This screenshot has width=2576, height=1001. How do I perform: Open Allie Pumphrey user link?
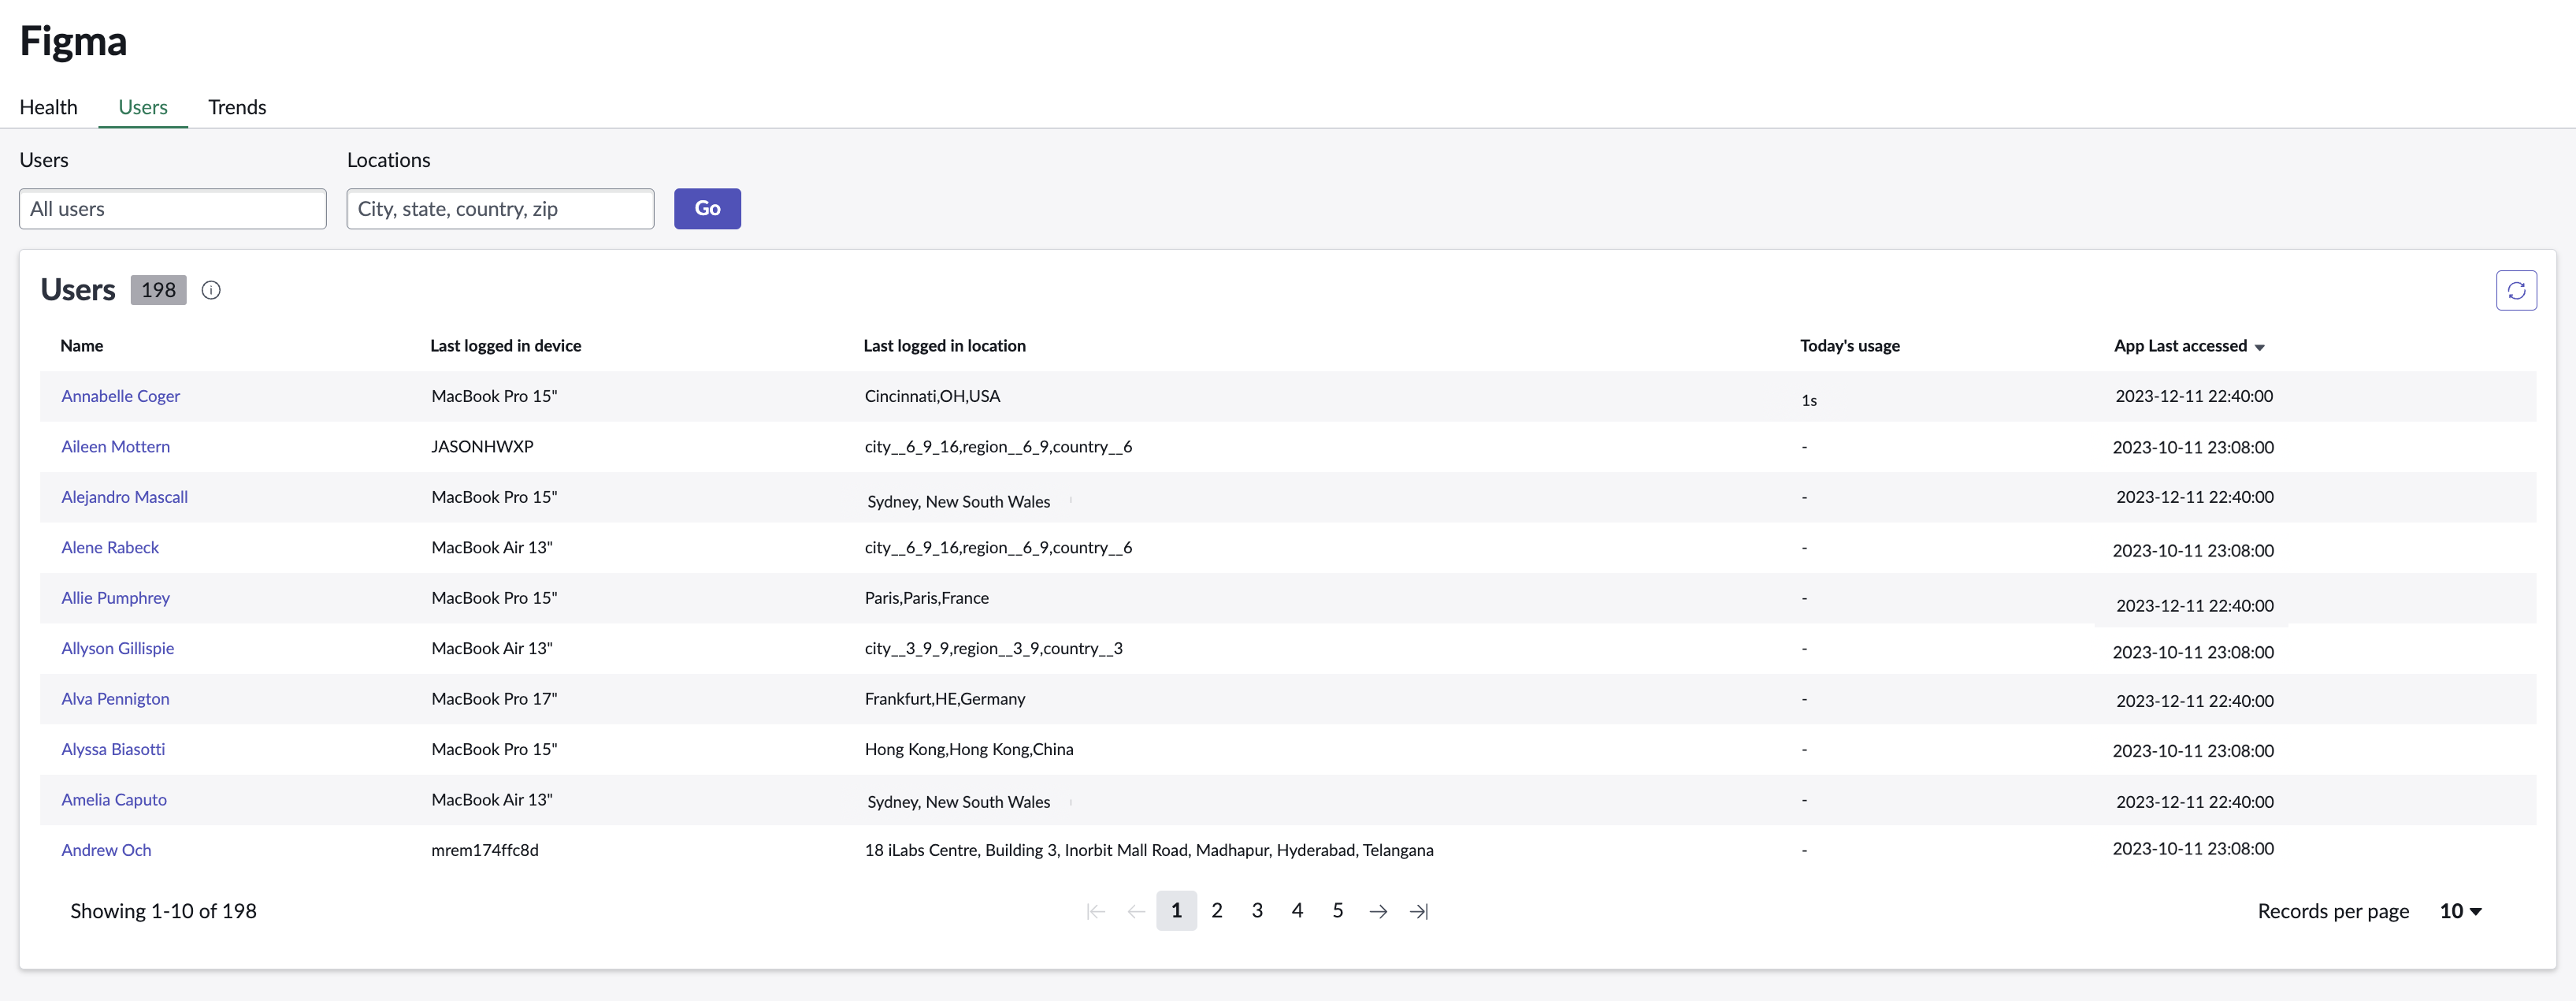tap(116, 597)
